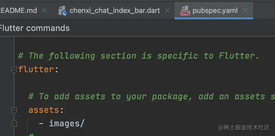Open the chenxi_chat_index_bar.dart tab
This screenshot has width=275, height=136.
coord(115,11)
